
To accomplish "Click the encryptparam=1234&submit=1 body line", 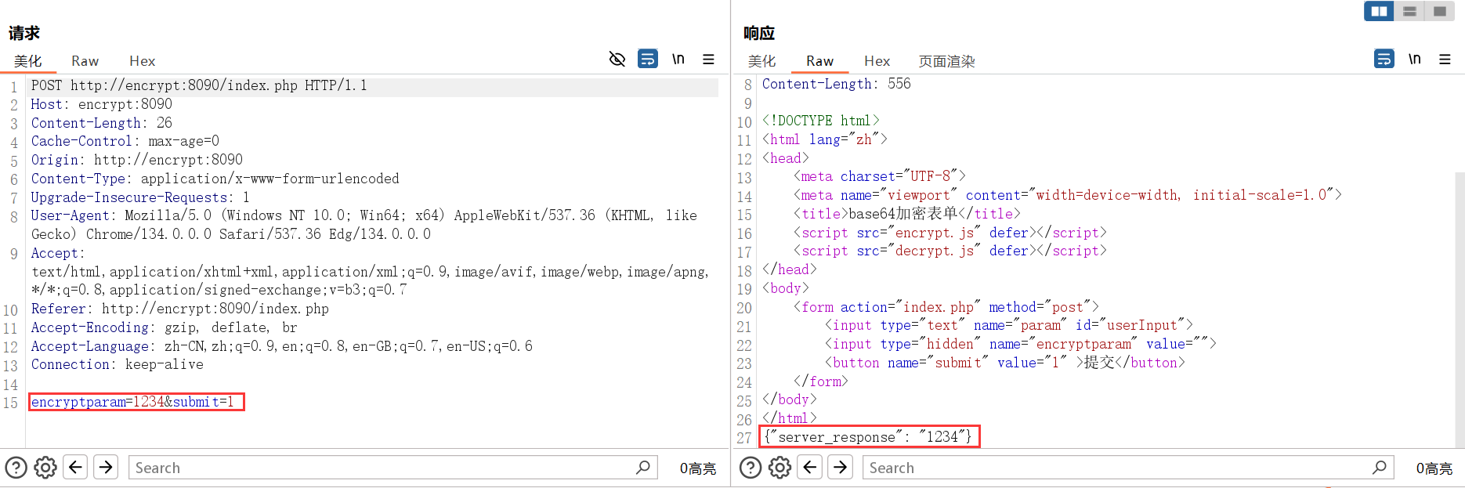I will pyautogui.click(x=132, y=402).
